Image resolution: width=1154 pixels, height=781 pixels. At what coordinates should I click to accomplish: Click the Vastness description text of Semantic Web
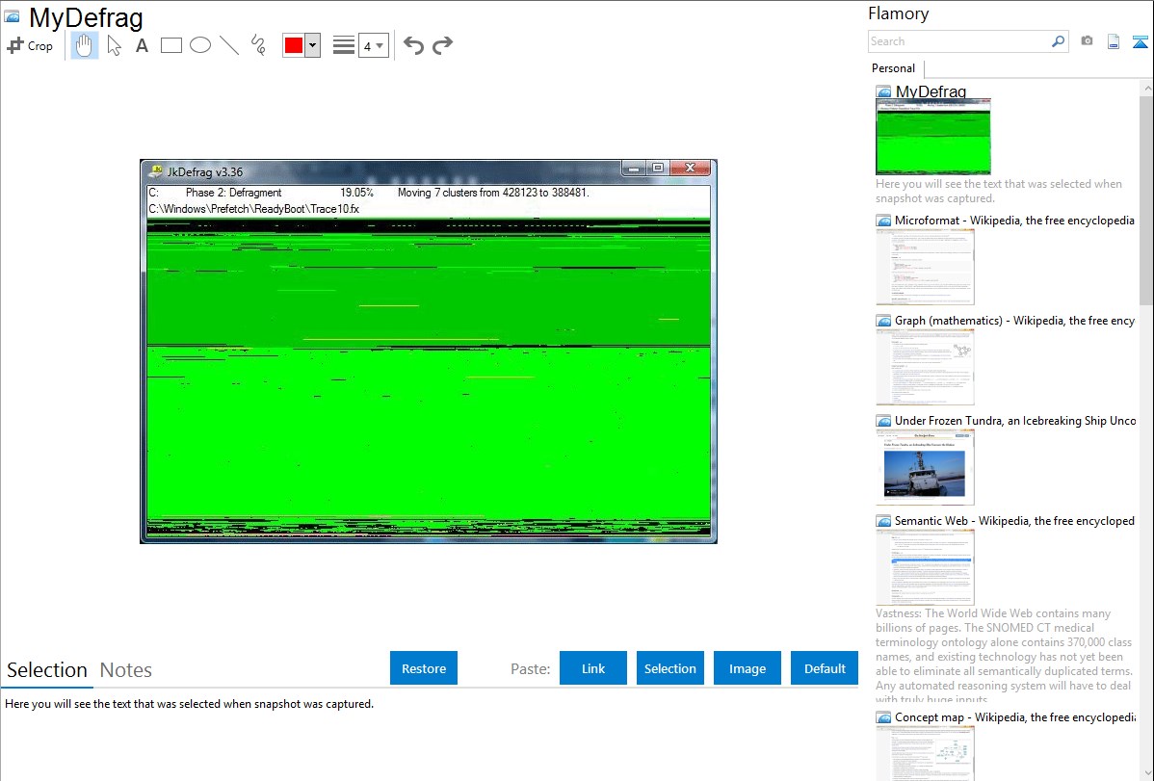pyautogui.click(x=1005, y=656)
